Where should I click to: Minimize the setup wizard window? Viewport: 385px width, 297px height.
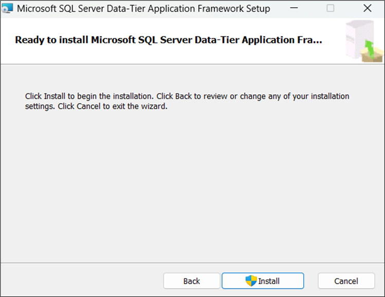(294, 9)
